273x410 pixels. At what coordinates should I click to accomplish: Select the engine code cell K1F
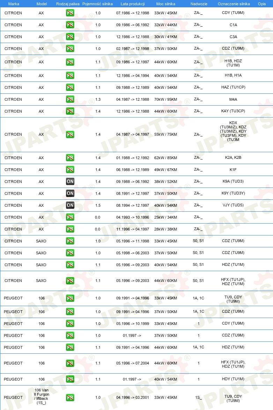tap(233, 170)
